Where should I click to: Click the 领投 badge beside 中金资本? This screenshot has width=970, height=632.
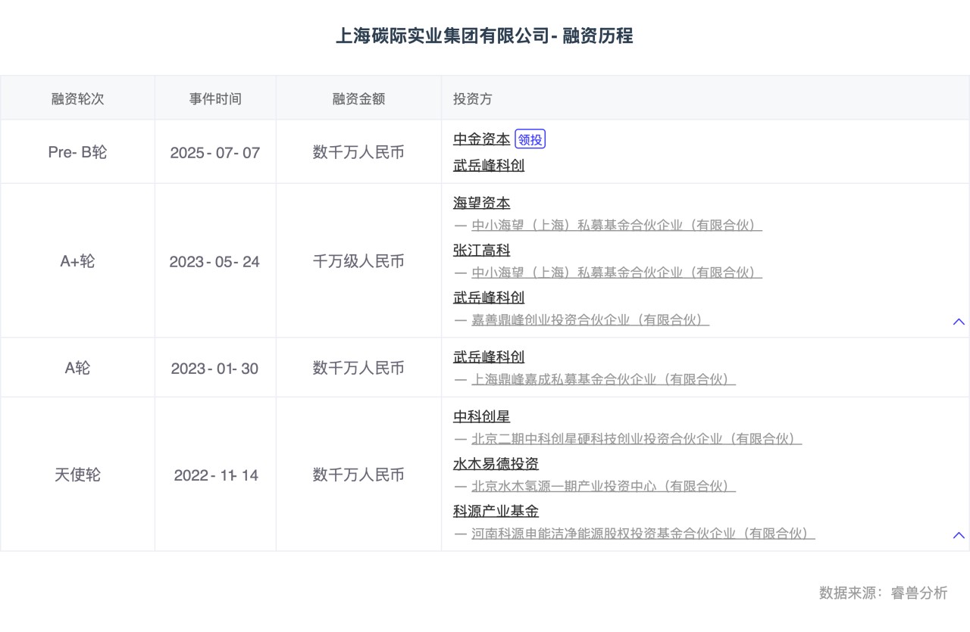(x=530, y=139)
